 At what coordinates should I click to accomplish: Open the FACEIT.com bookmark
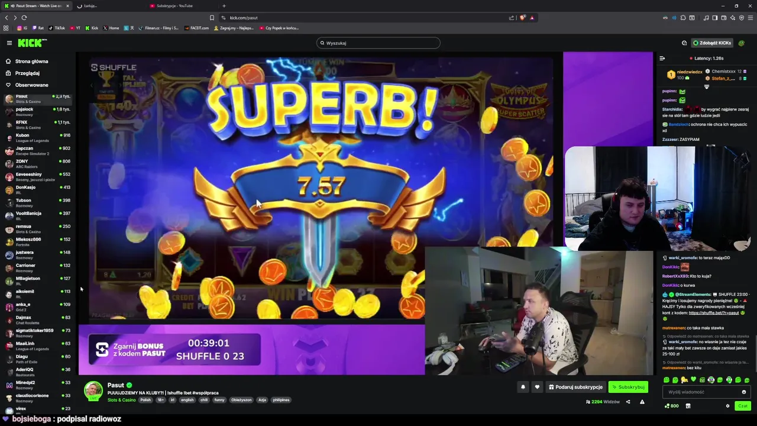[x=196, y=28]
